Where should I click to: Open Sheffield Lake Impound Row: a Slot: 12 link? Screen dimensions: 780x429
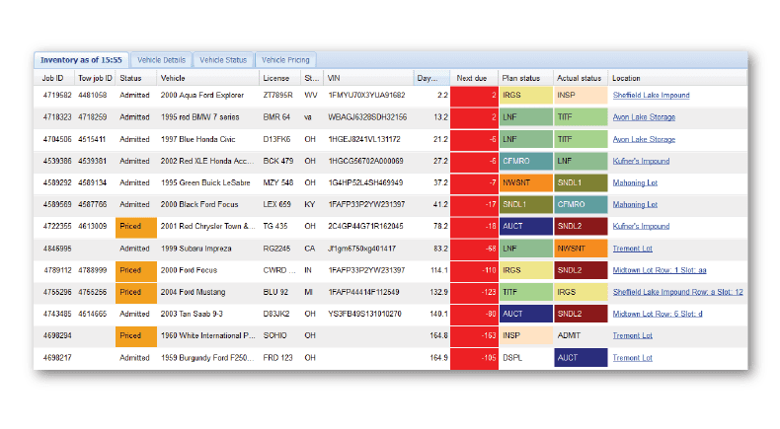(677, 292)
